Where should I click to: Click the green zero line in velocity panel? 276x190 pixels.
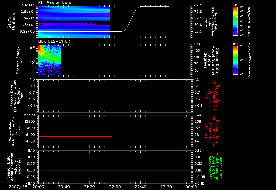pyautogui.click(x=115, y=170)
